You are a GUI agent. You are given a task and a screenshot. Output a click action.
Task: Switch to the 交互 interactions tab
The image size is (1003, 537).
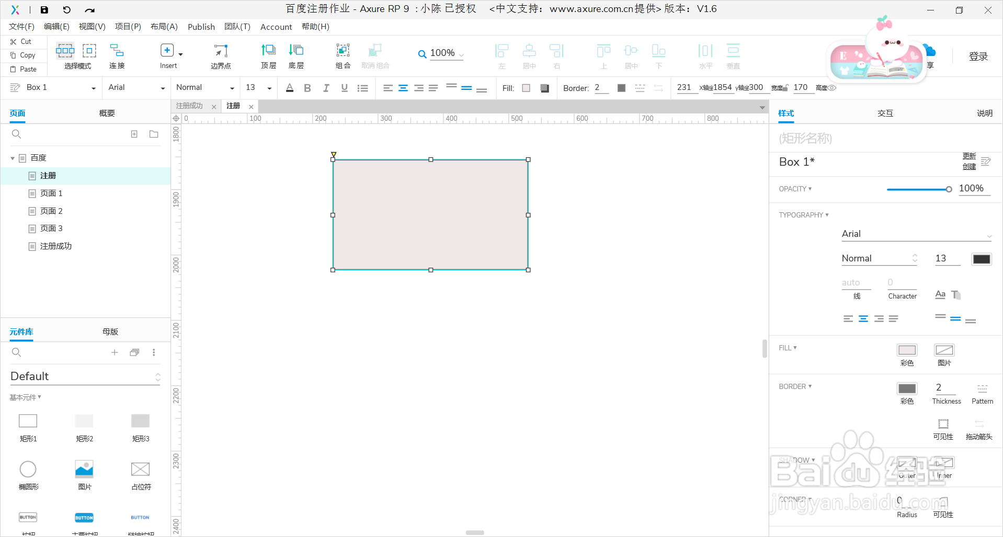(x=885, y=113)
